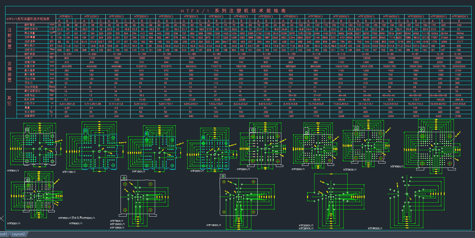Click the HTF80X/1 column header in table
This screenshot has width=475, height=238.
pyautogui.click(x=66, y=17)
